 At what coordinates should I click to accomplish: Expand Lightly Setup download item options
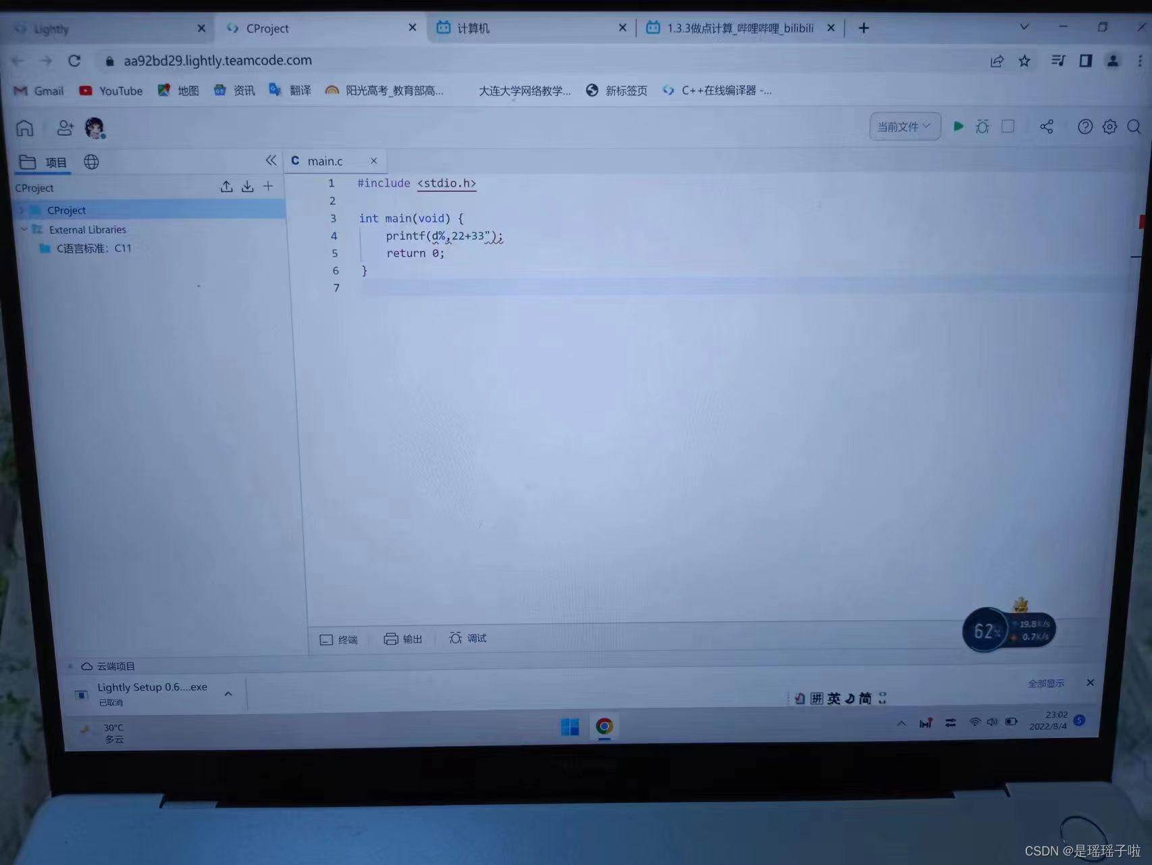(x=228, y=694)
